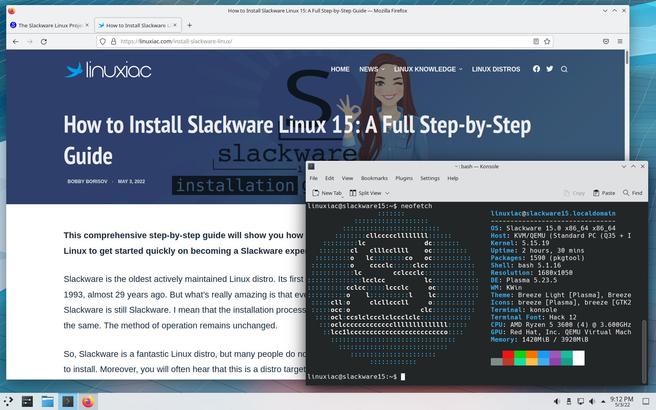Open a new Firefox tab with plus
This screenshot has width=656, height=410.
[x=190, y=25]
